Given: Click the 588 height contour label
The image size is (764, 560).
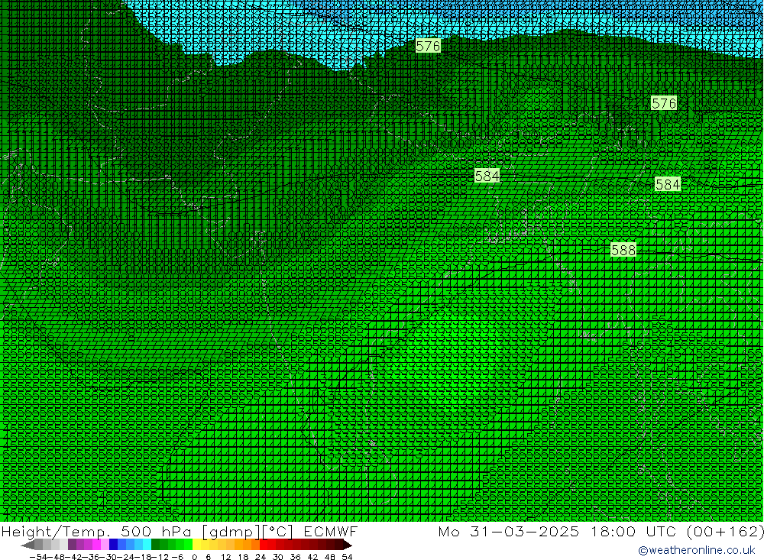Looking at the screenshot, I should (623, 250).
